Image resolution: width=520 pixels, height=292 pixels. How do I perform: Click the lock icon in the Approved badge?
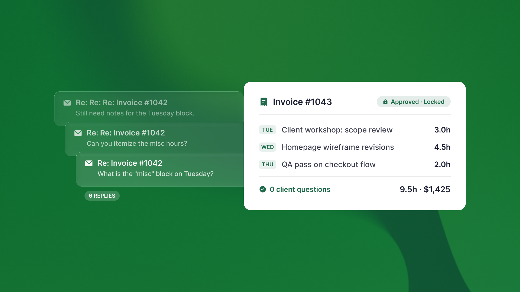point(385,102)
